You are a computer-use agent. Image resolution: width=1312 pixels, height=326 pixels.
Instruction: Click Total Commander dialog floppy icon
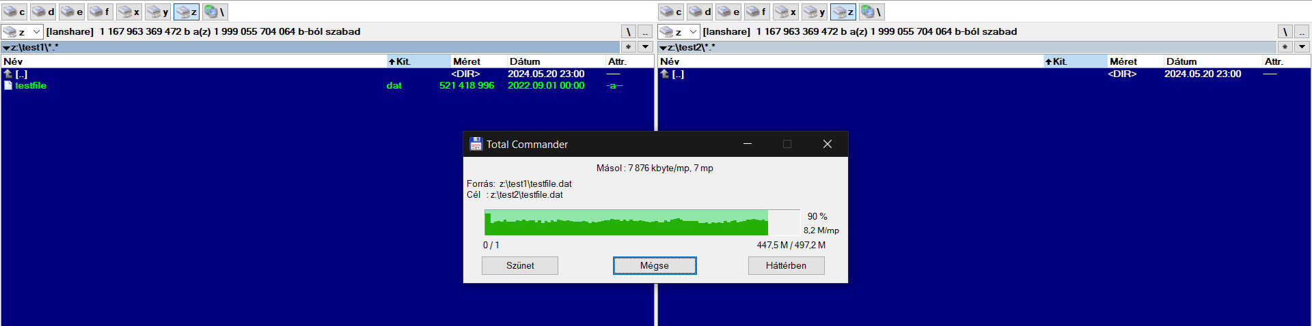click(x=476, y=144)
